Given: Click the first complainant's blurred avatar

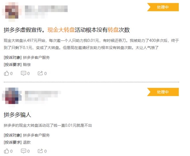Looking at the screenshot, I should pos(12,12).
